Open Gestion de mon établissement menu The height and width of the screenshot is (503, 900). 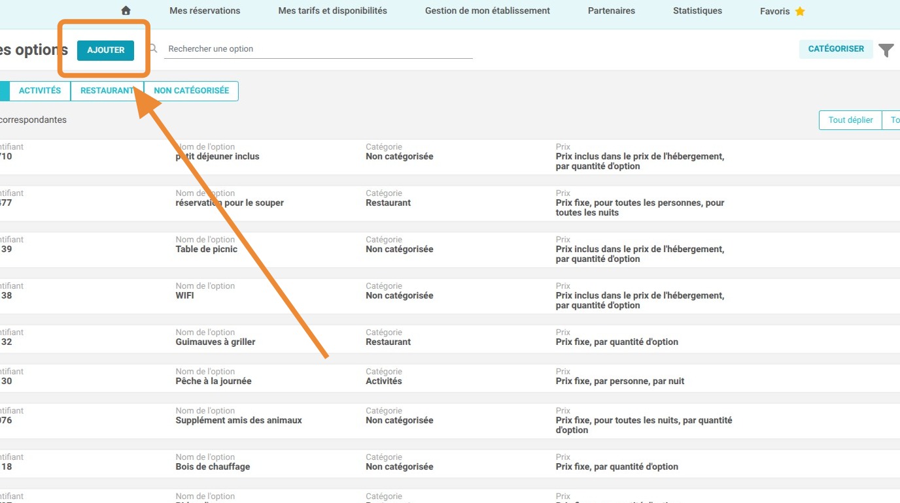point(487,10)
